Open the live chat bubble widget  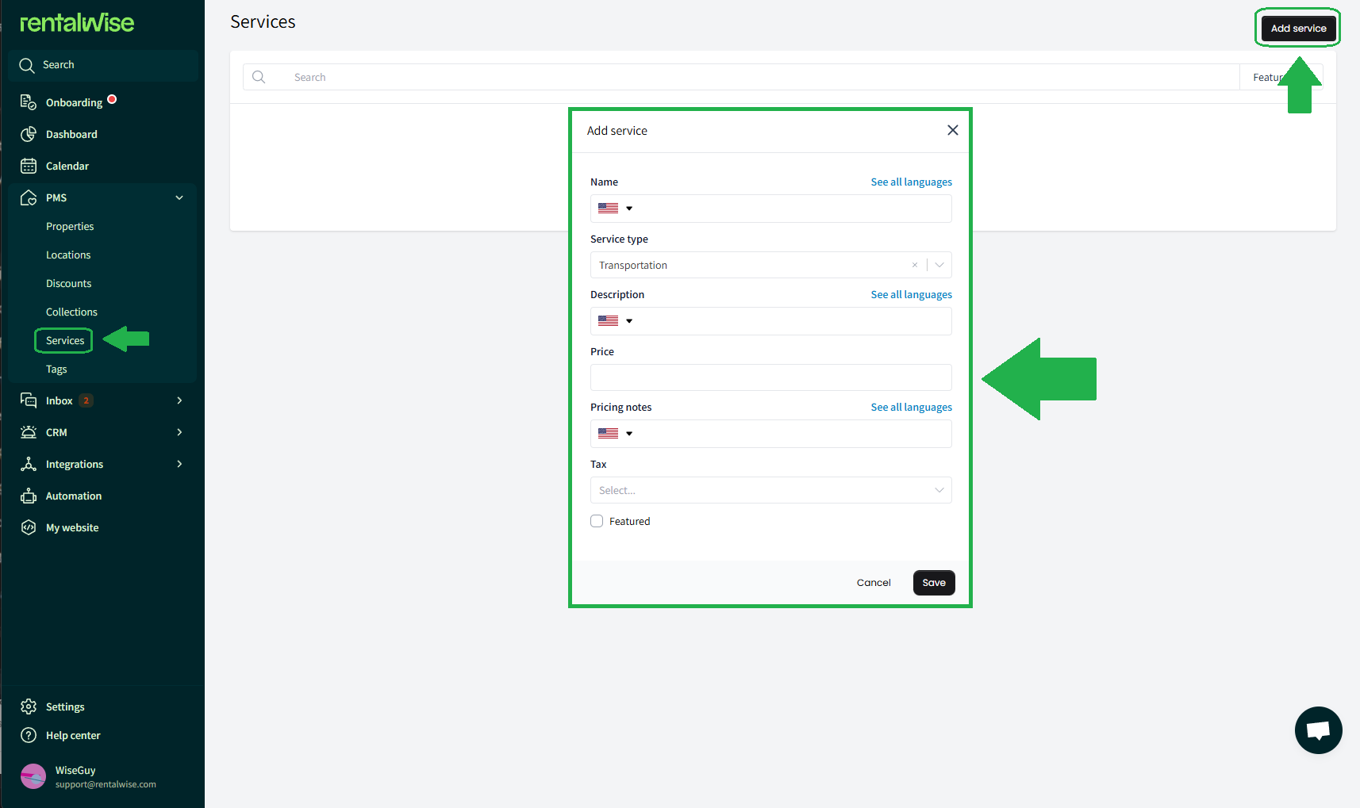(x=1318, y=730)
